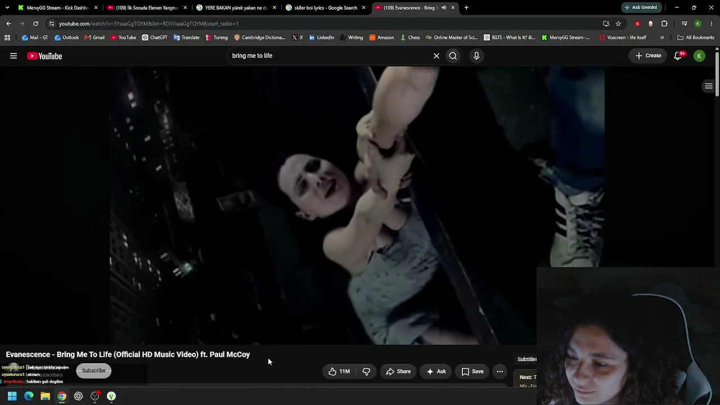Subscribe to the Evanescence channel

click(93, 371)
